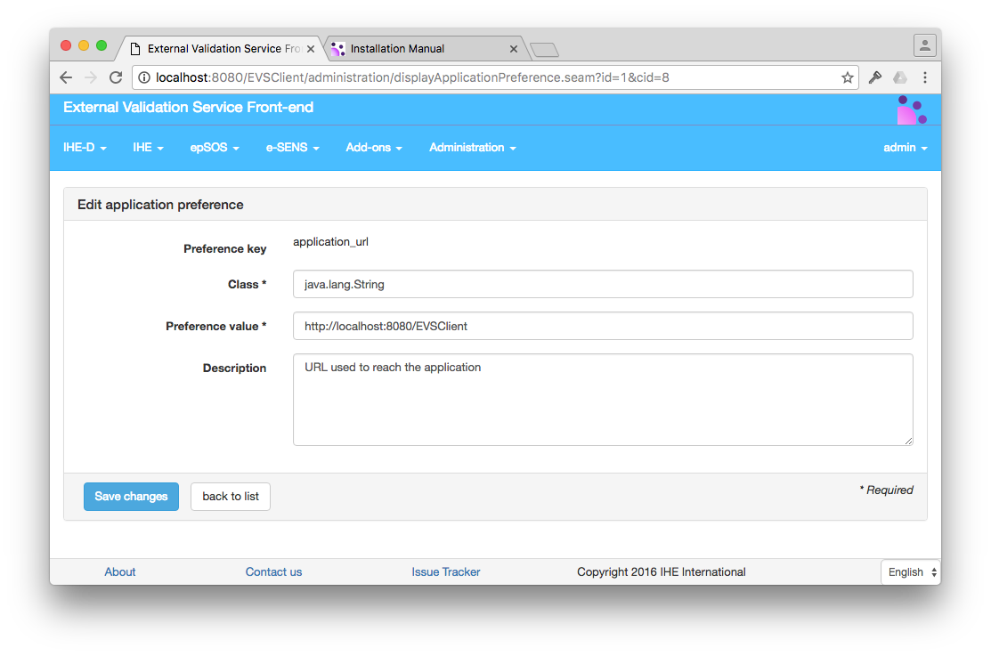Open the Administration dropdown

coord(472,147)
